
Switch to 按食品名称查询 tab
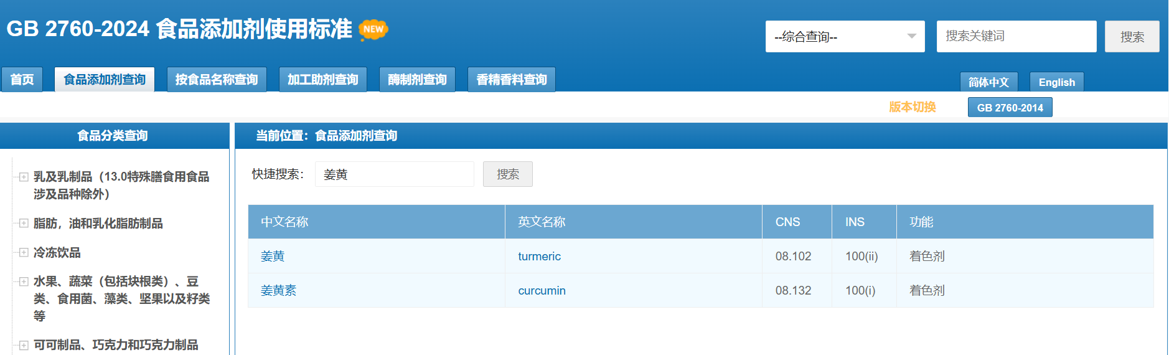216,80
